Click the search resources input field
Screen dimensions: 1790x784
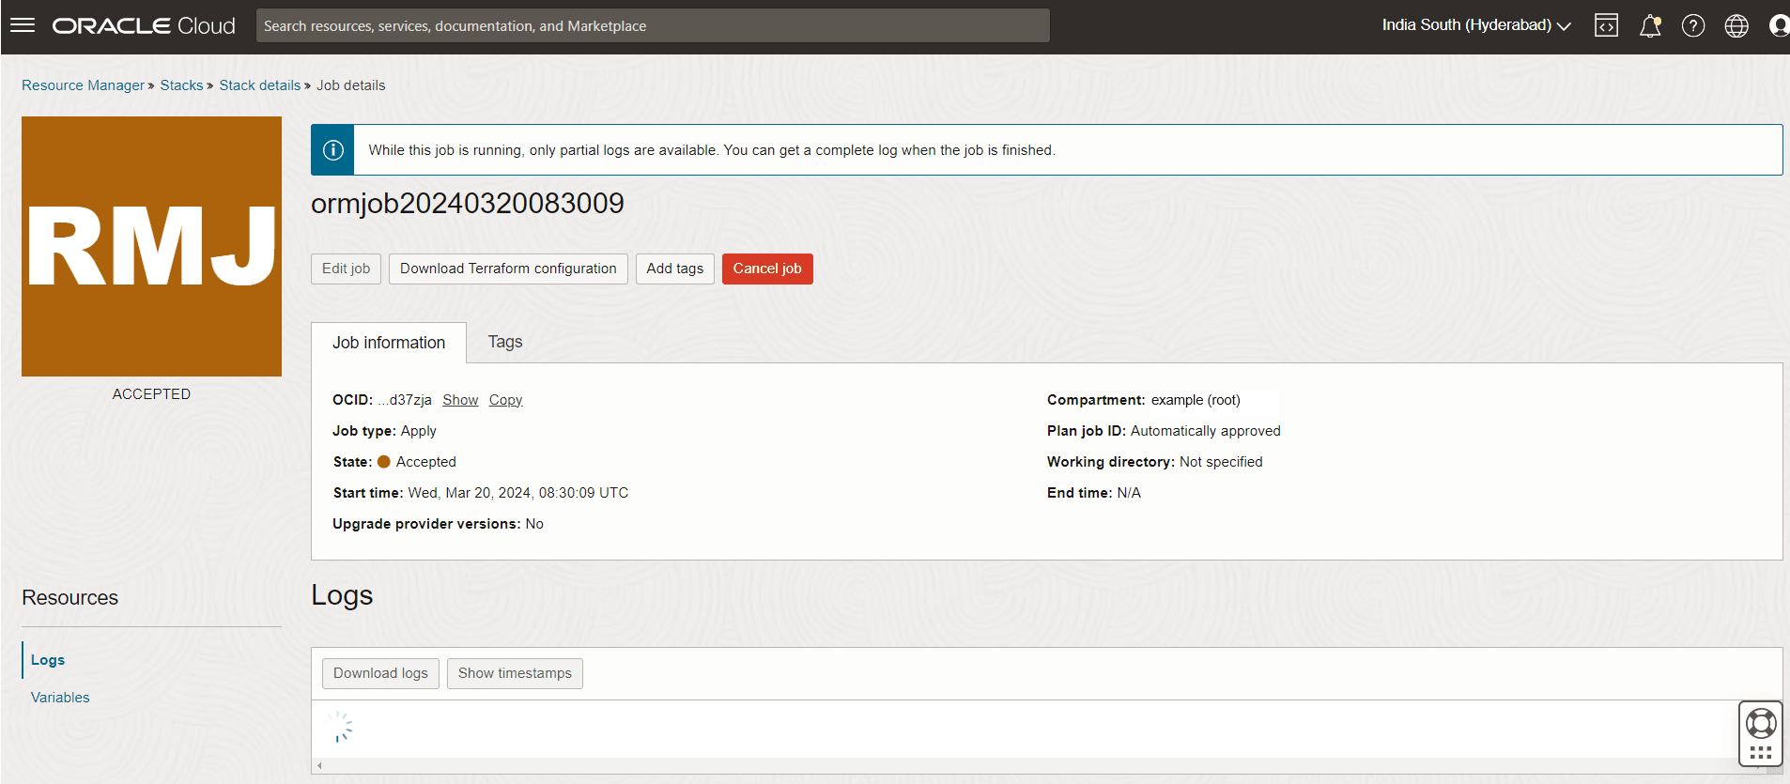652,25
